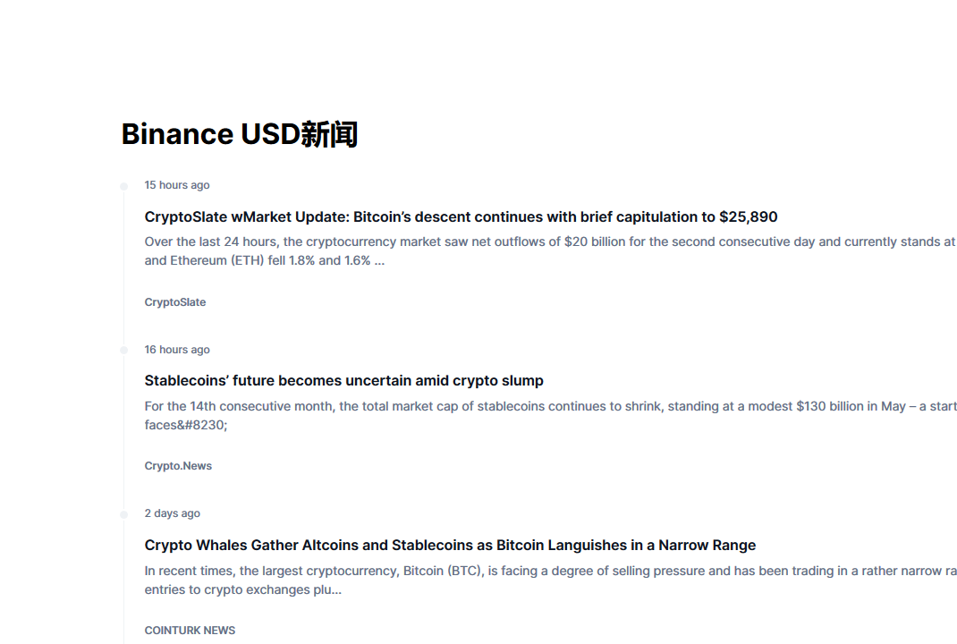Screen dimensions: 957x644
Task: Click the timeline dot beside 15 hours ago
Action: point(124,186)
